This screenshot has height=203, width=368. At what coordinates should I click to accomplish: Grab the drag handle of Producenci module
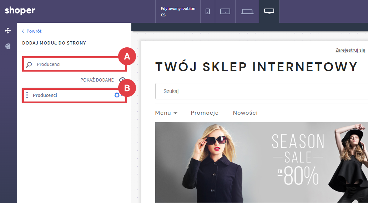coord(27,95)
